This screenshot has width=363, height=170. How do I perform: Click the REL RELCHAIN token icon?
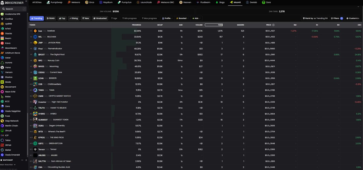[35, 37]
